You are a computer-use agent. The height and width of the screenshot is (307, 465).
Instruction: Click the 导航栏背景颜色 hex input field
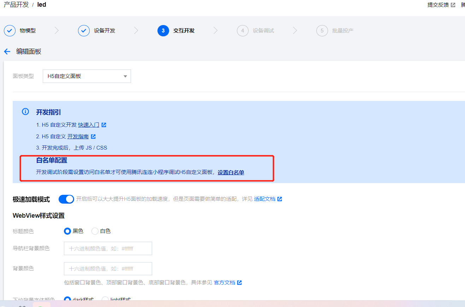108,248
